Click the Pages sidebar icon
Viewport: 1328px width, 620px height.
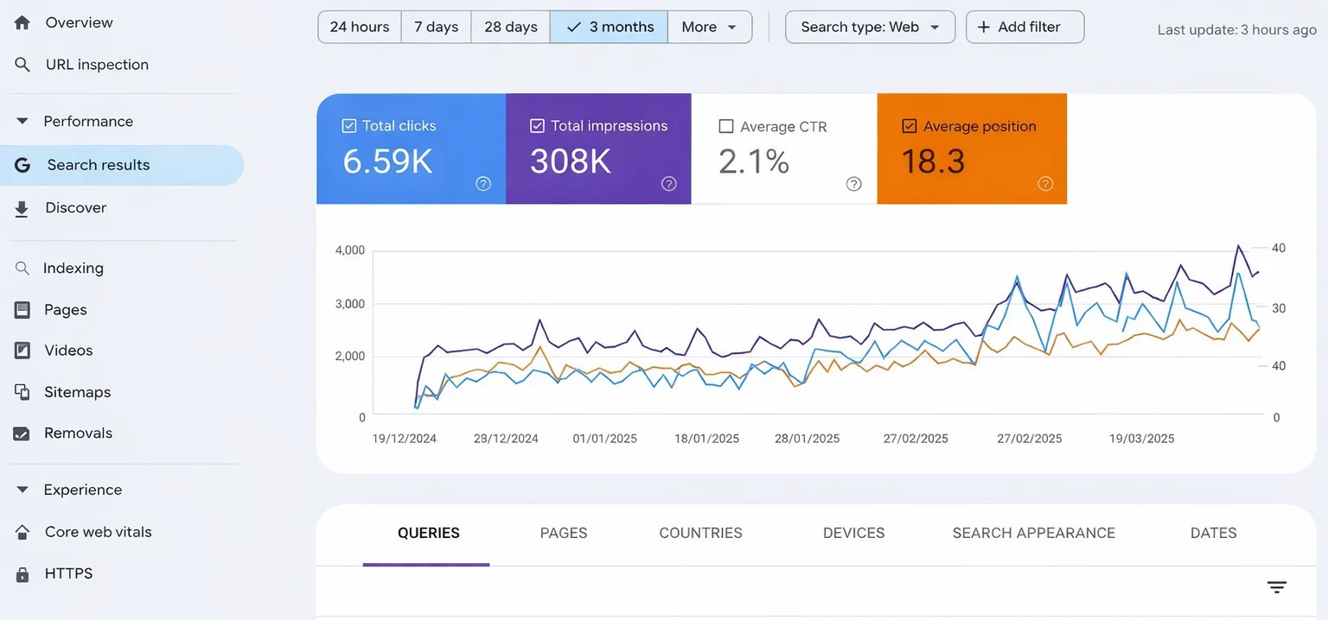point(22,309)
